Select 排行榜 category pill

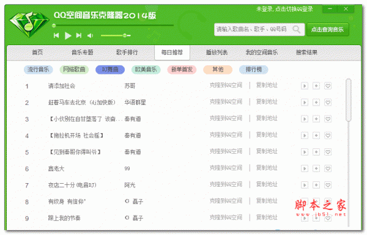click(x=253, y=70)
